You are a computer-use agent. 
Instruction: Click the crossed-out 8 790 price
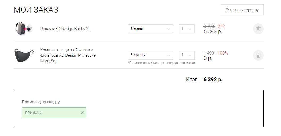pos(209,26)
